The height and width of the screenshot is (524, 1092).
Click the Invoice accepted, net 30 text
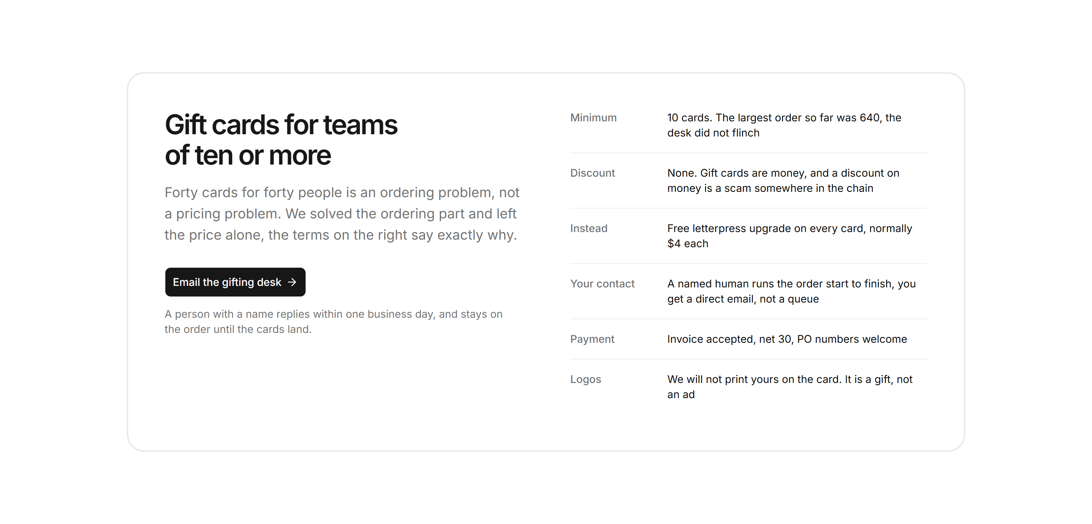point(787,339)
